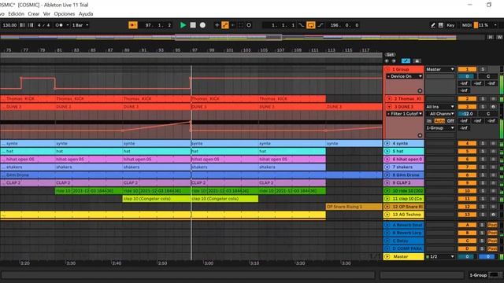Jump to the previous locator arrow

coord(387,61)
